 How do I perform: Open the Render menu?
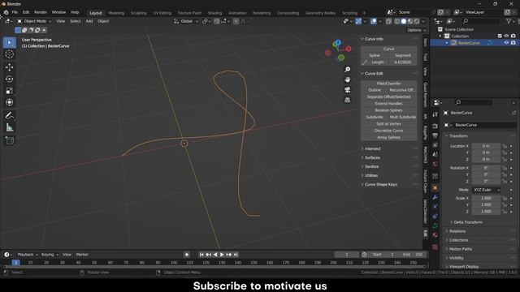coord(41,13)
